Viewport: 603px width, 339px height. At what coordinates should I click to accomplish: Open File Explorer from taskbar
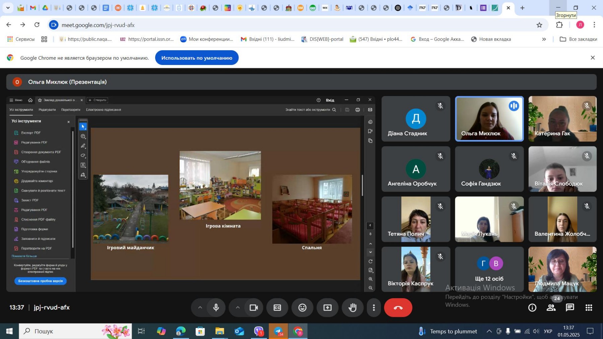(220, 331)
